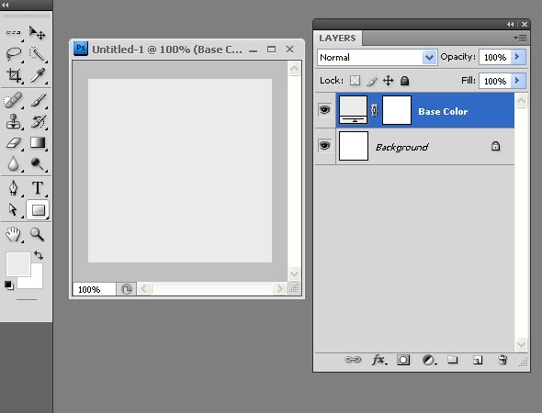The width and height of the screenshot is (542, 413).
Task: Open the Fill value arrow
Action: coord(518,81)
